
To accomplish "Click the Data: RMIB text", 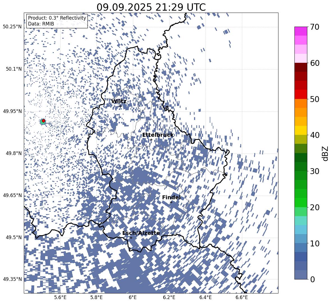I will [41, 24].
